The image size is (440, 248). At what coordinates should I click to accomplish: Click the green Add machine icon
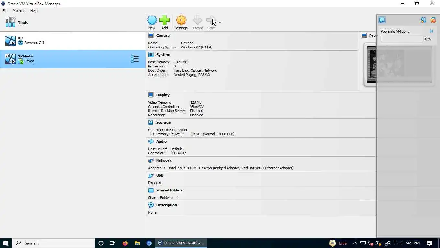click(x=165, y=20)
